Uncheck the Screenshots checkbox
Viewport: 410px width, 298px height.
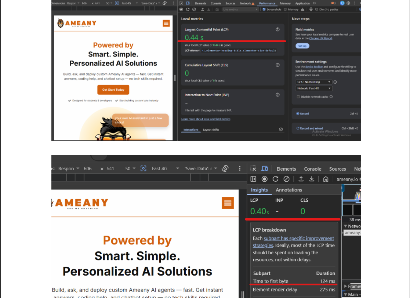tap(264, 10)
